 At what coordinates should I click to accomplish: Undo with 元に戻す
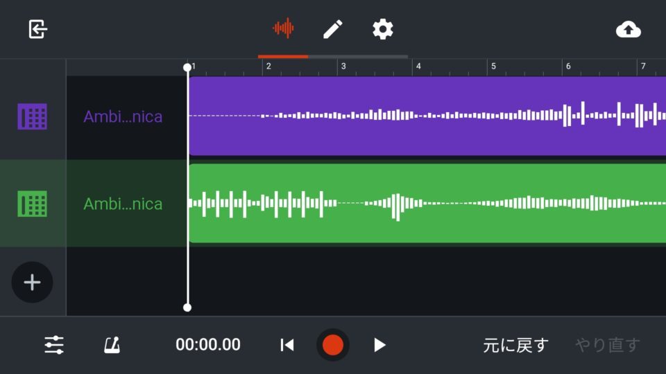pos(515,345)
